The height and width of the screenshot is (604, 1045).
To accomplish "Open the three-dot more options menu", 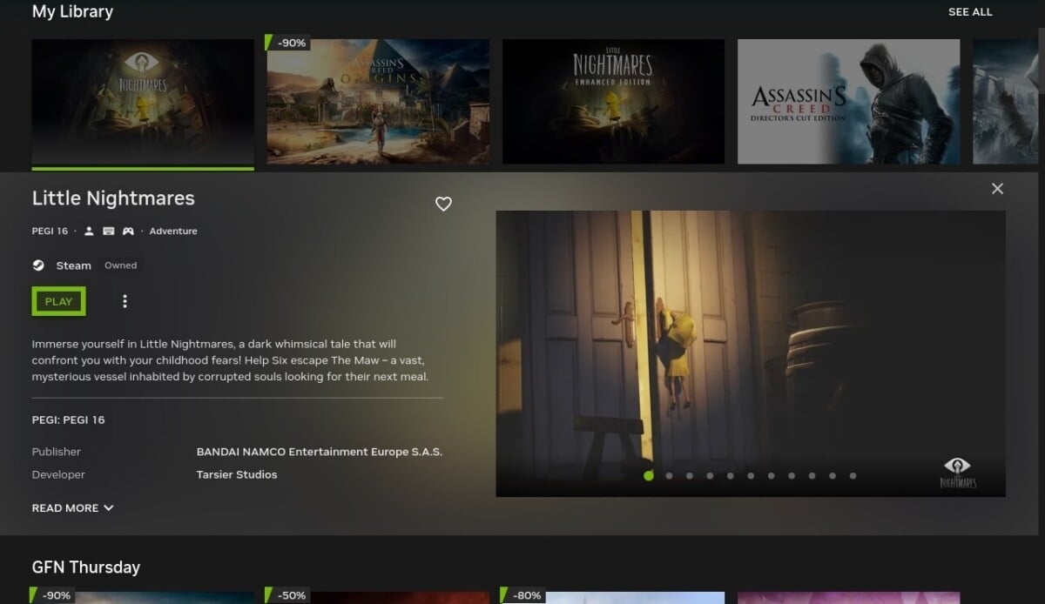I will pyautogui.click(x=125, y=301).
